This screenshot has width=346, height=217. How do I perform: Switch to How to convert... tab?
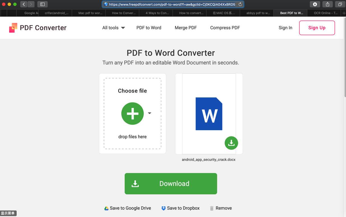(x=190, y=13)
